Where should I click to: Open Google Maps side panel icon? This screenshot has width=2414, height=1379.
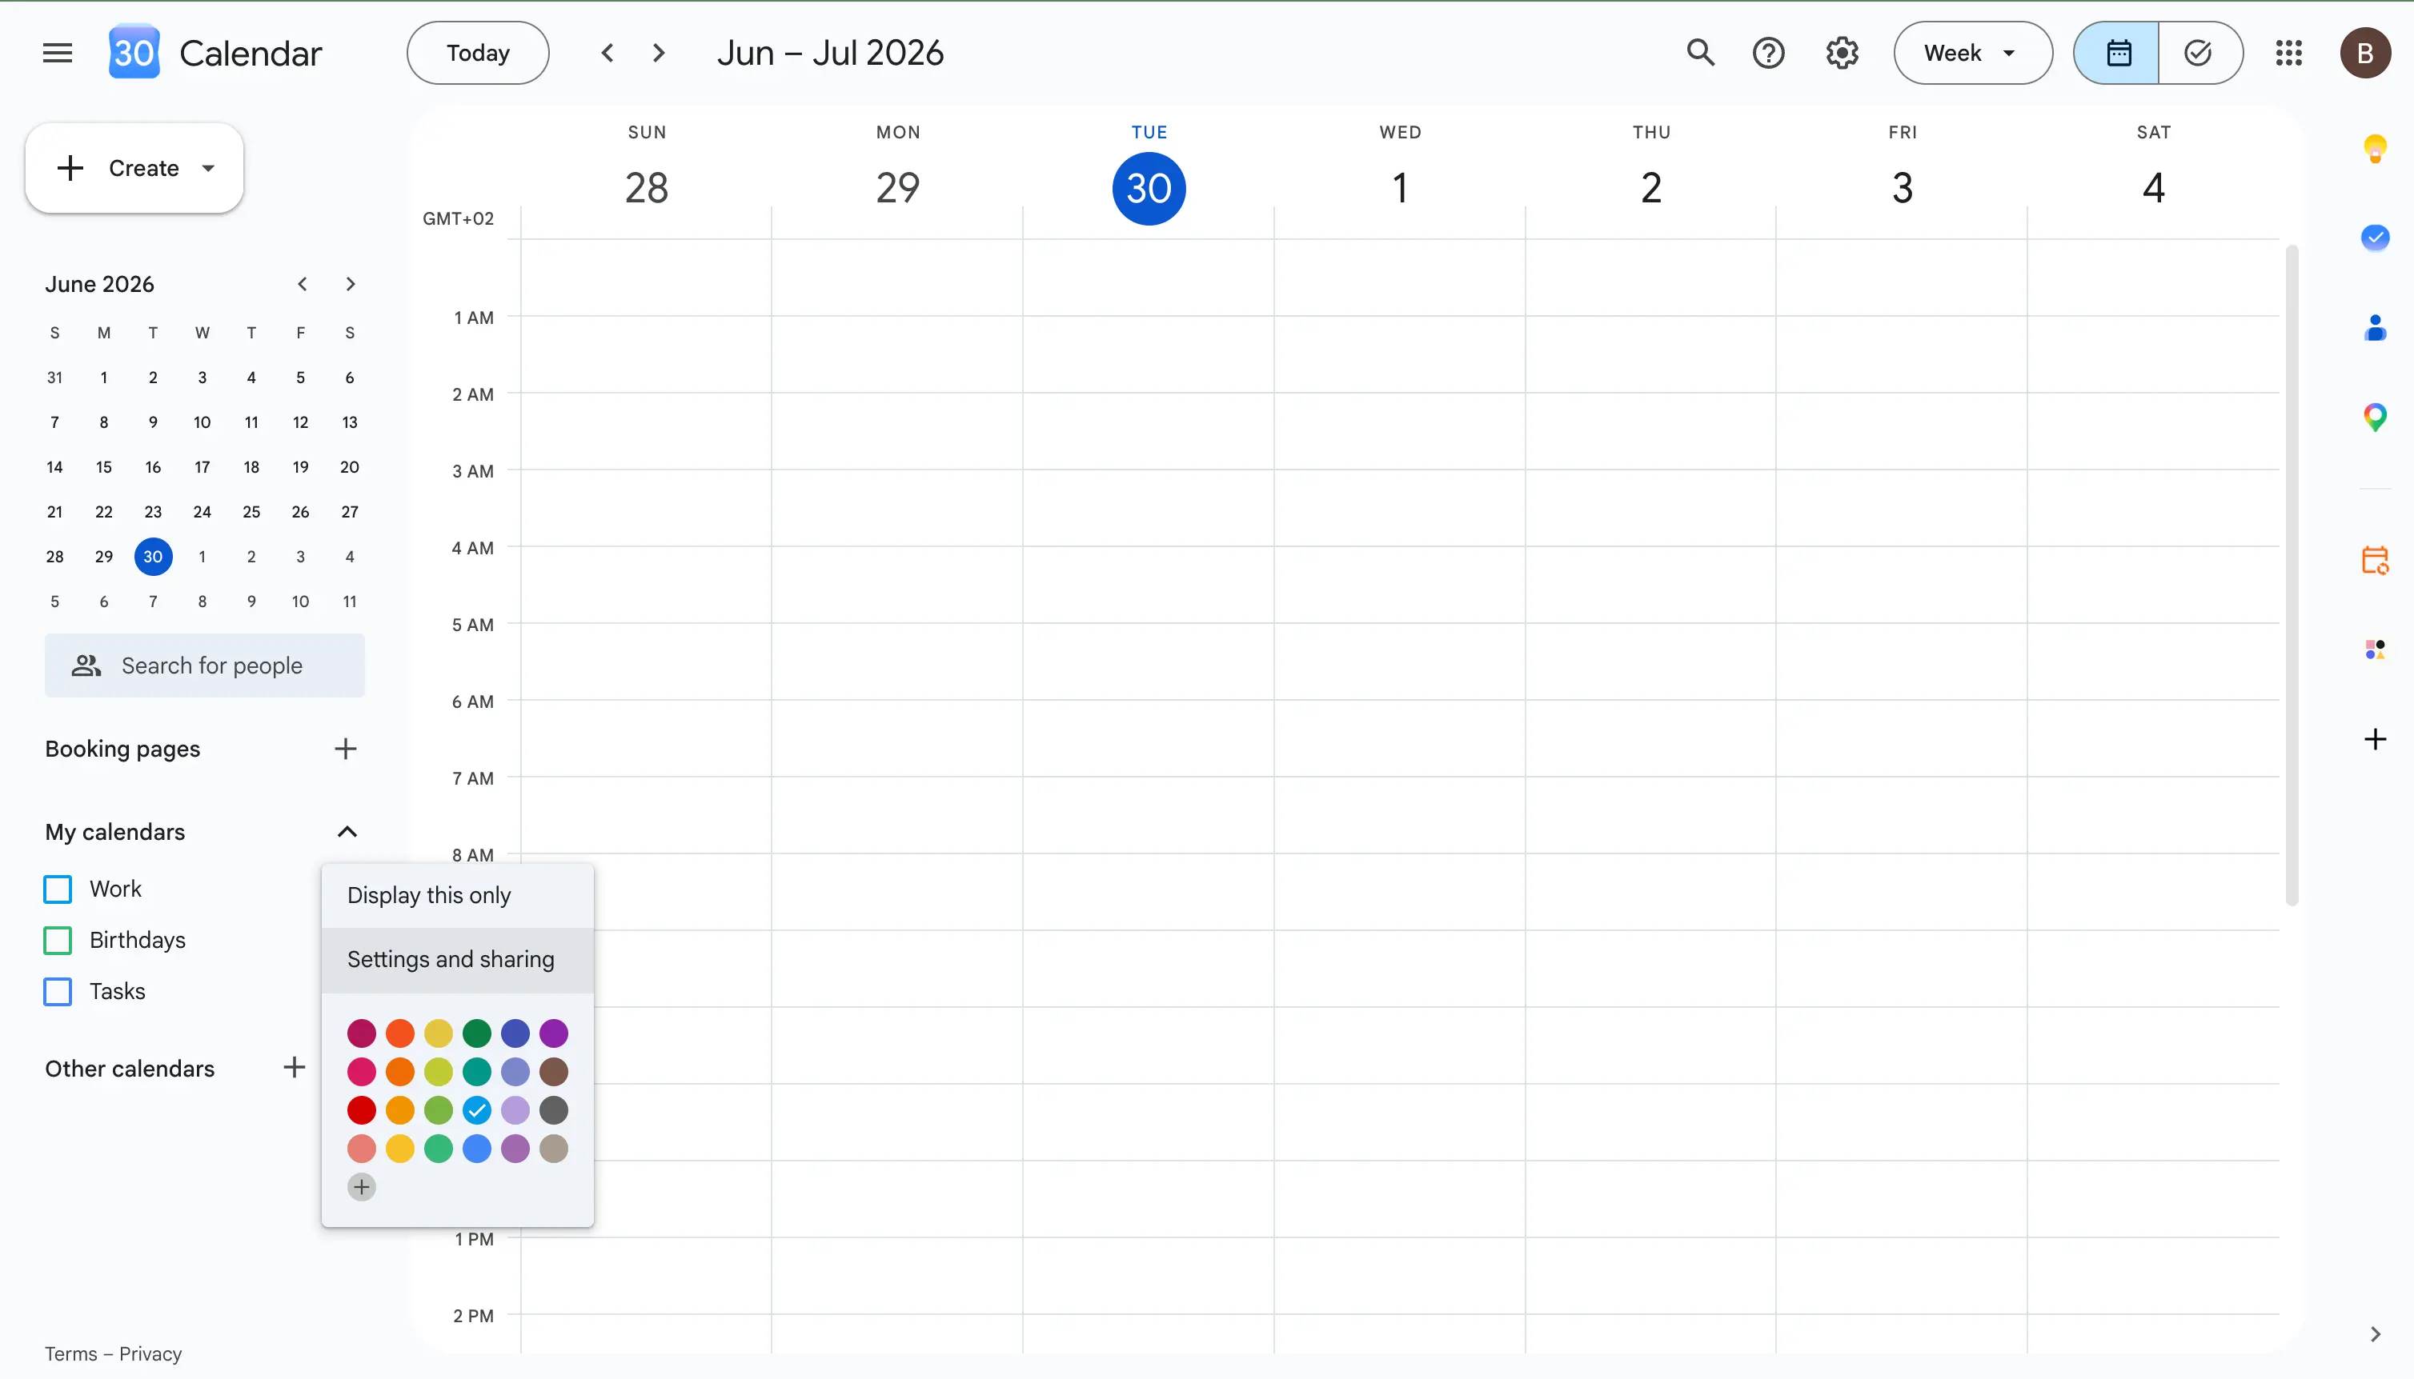click(x=2374, y=417)
